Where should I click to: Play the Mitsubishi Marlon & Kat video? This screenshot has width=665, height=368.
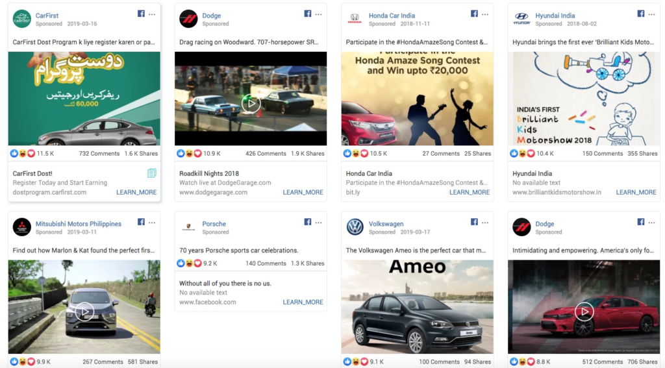click(84, 312)
